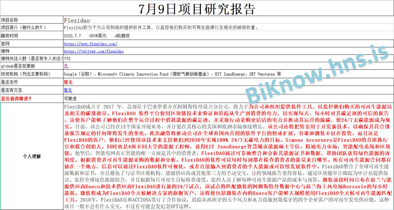Select the investors cell starting 'Google（谷歌）'
Viewport: 394px width, 210px height.
[x=228, y=74]
